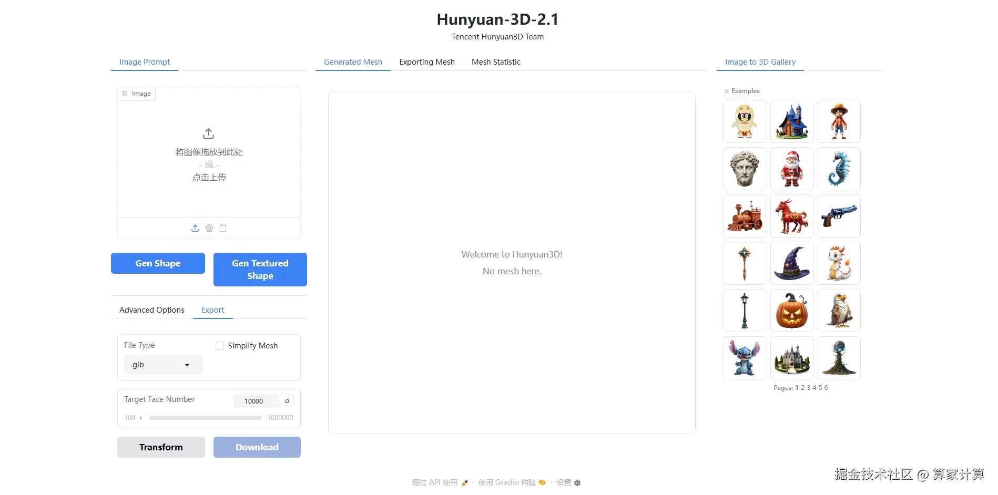Go to examples page 1
This screenshot has height=495, width=998.
(x=797, y=388)
